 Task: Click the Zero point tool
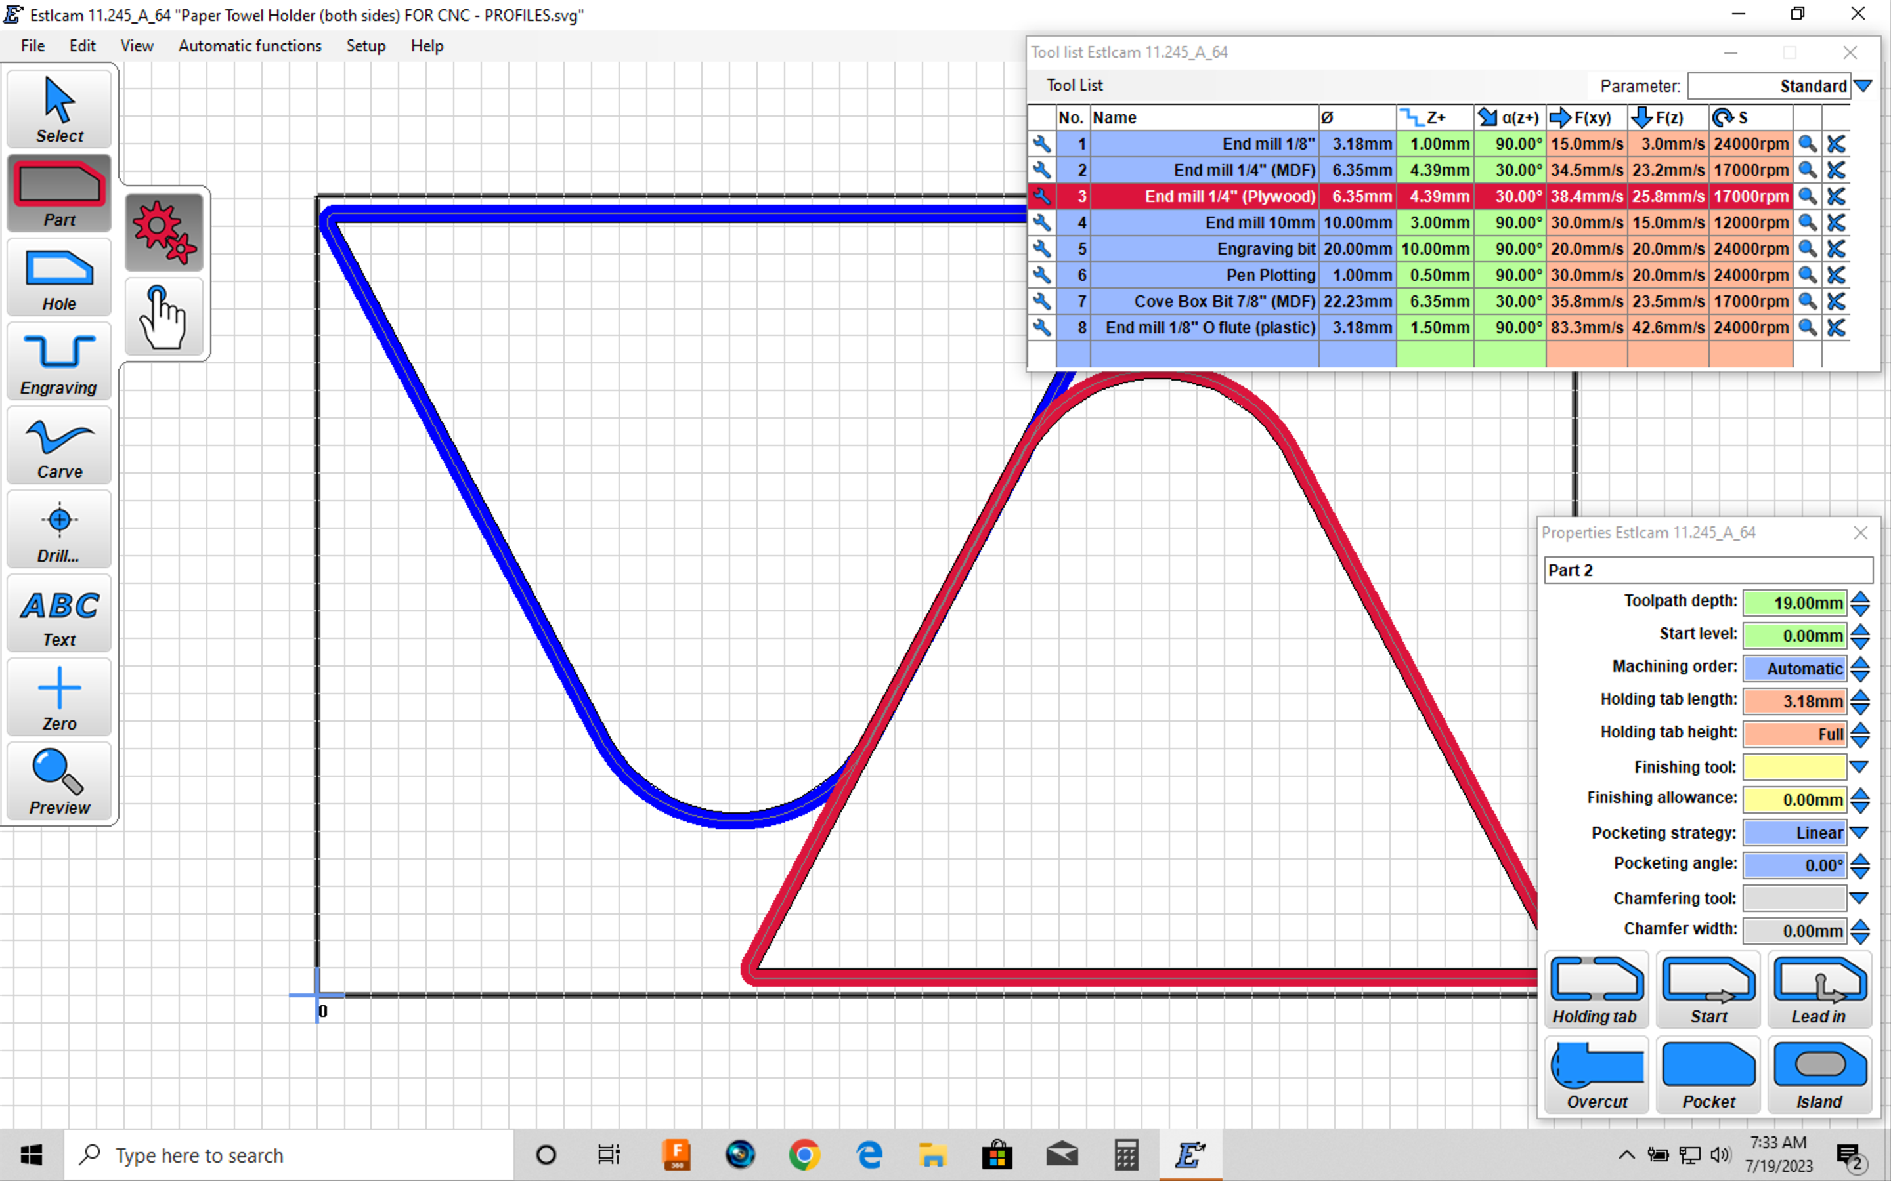59,699
